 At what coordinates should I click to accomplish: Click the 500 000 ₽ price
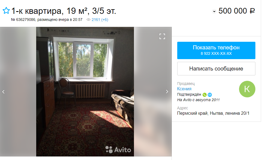[x=237, y=11]
